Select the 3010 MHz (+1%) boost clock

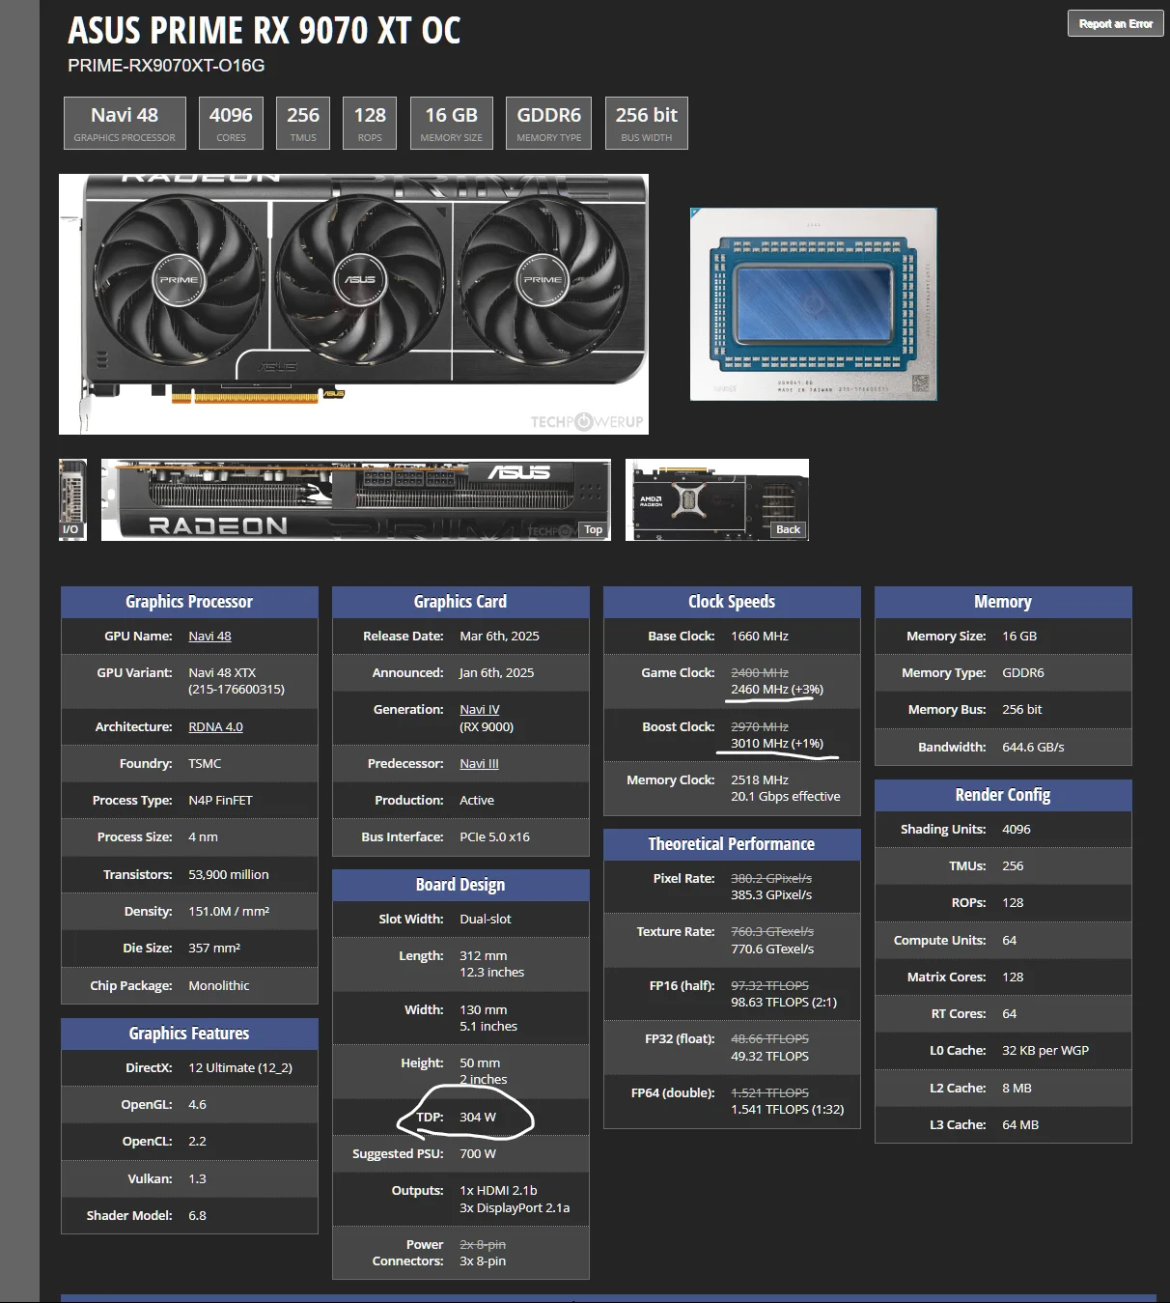click(777, 744)
